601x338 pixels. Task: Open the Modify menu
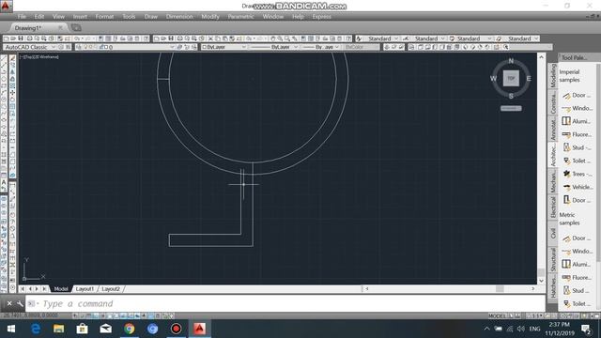210,17
